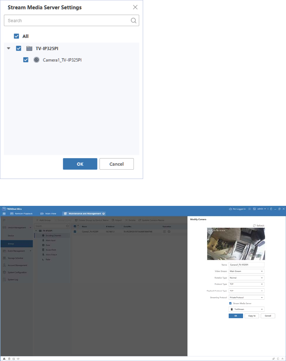Click the camera preview thumbnail
The height and width of the screenshot is (361, 286).
(236, 244)
